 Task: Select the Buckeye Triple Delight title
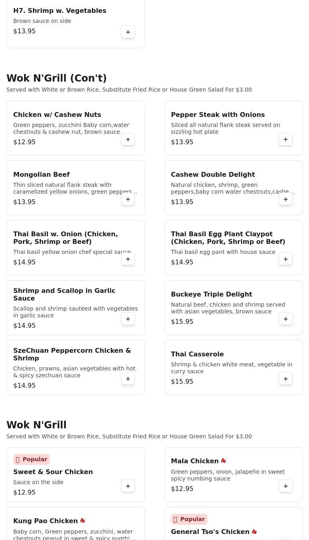tap(211, 294)
